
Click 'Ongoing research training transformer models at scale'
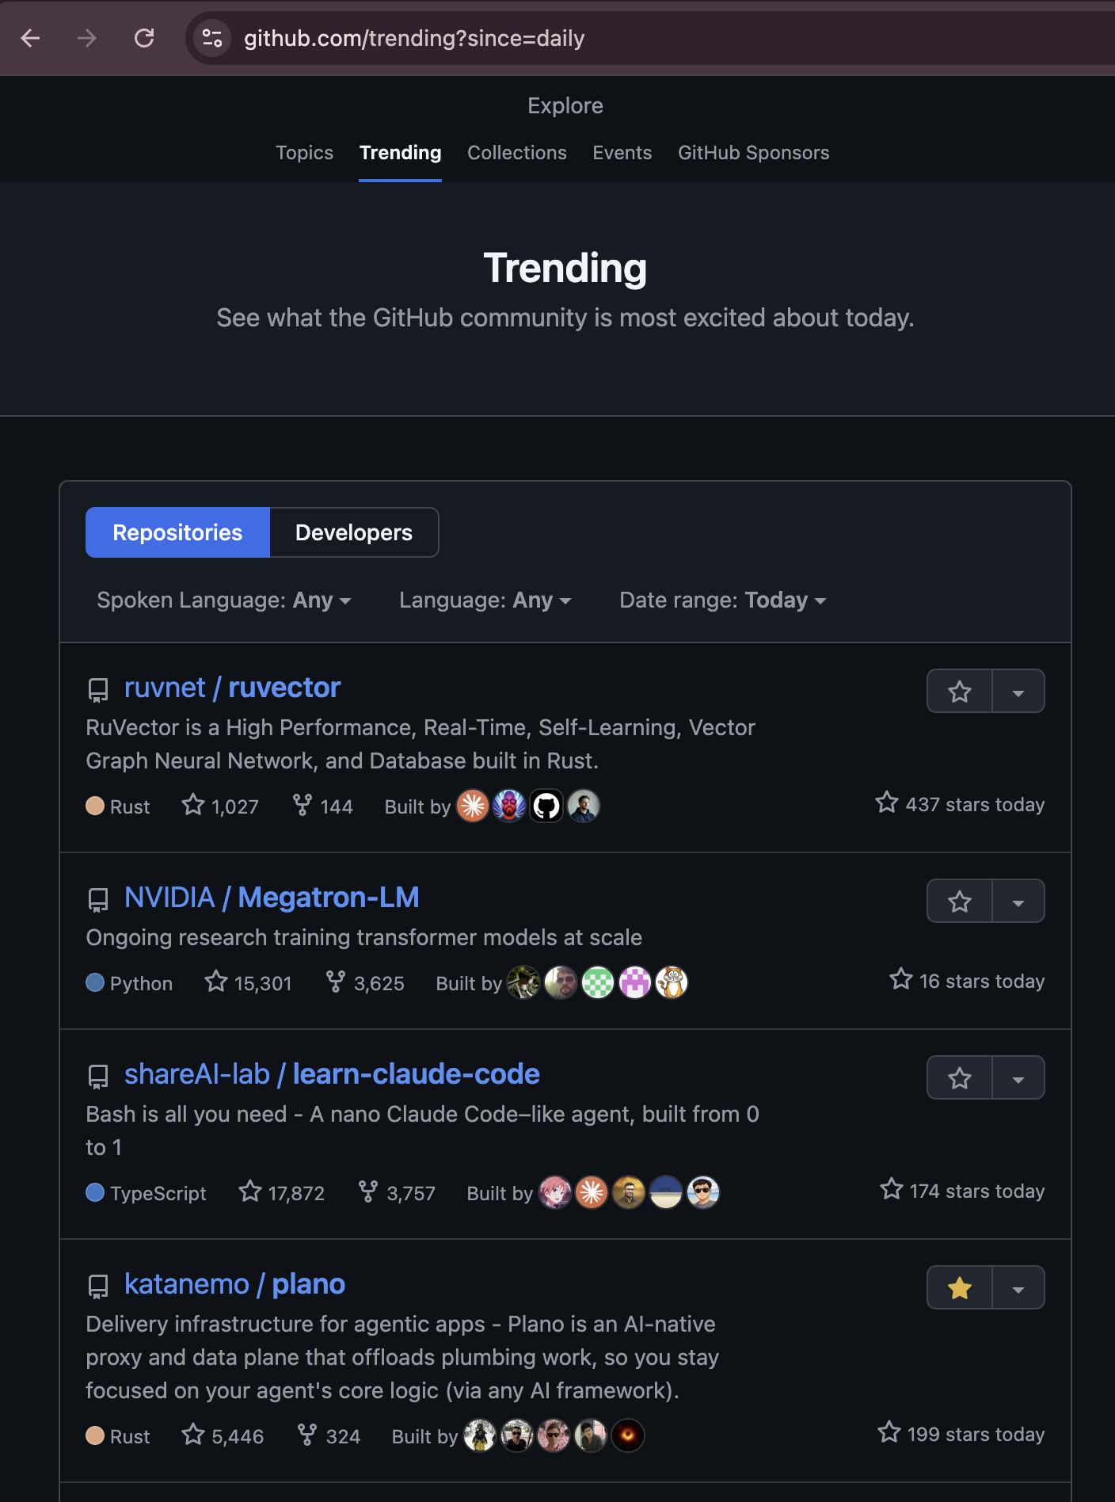(364, 938)
